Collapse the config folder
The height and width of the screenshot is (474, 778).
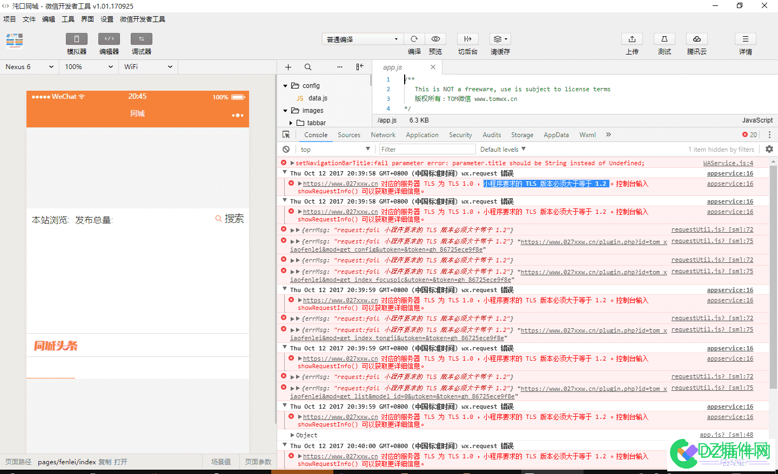click(286, 86)
